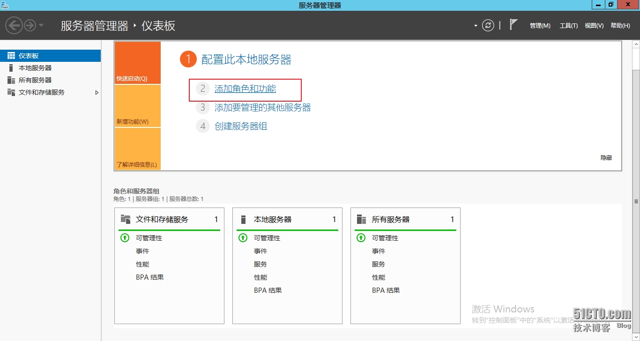Screen dimensions: 640x341
Task: Open BPA 结果 in the 本地服务器 tile
Action: coord(268,290)
